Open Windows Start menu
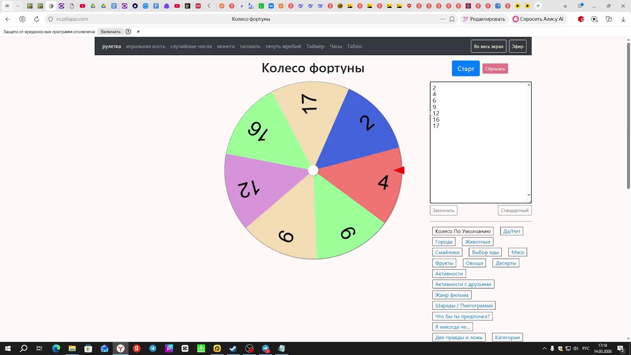 [8, 349]
